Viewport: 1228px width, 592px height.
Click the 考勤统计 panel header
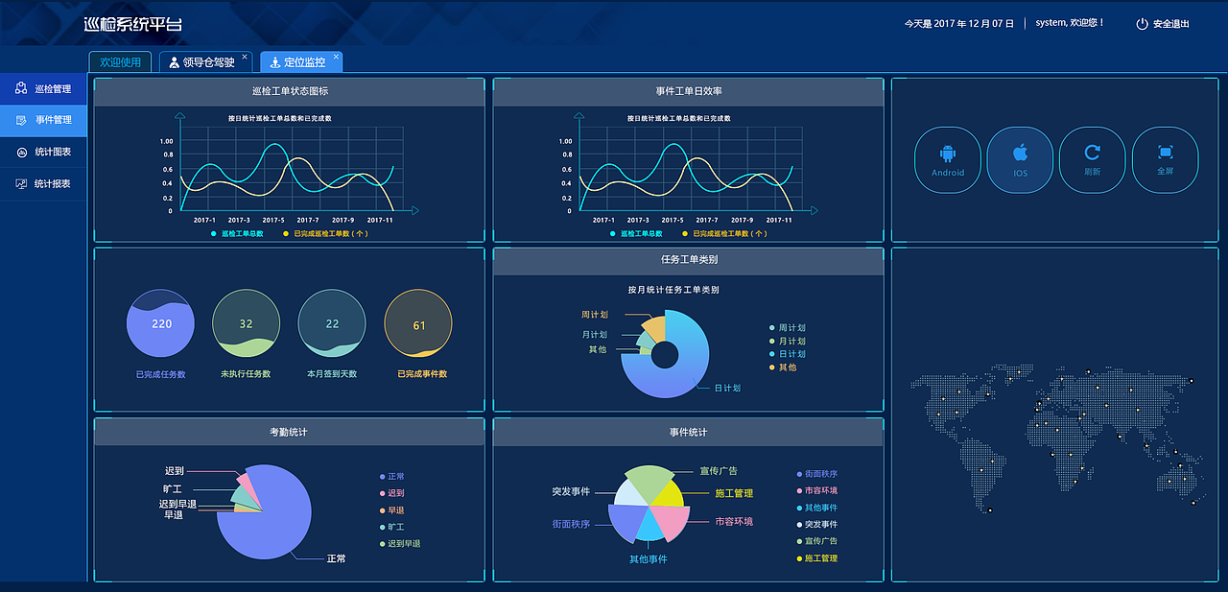click(x=289, y=433)
